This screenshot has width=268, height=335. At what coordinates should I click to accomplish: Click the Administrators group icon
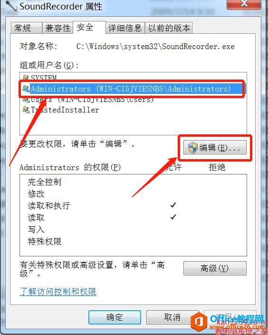(26, 89)
